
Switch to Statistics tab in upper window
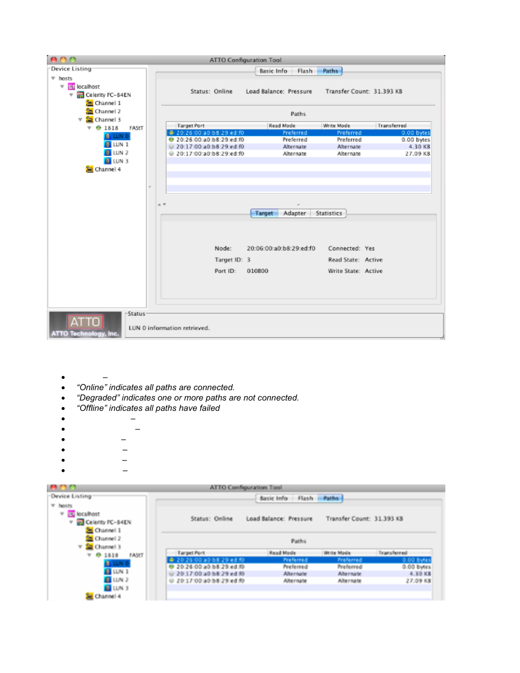pyautogui.click(x=329, y=213)
